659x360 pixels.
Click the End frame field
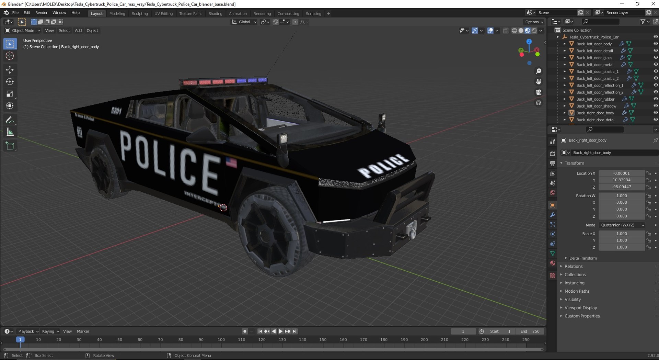[530, 331]
